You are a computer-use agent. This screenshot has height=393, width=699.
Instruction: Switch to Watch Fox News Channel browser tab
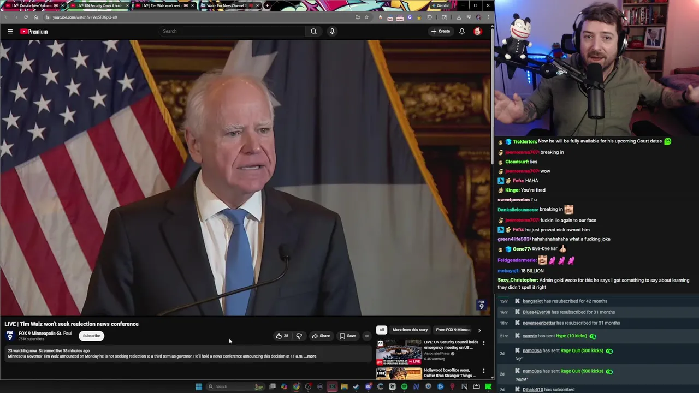coord(228,5)
